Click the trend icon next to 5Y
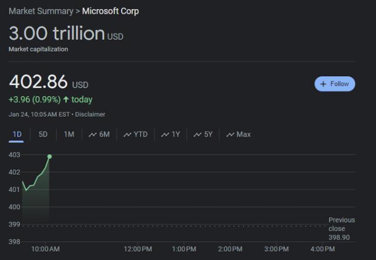Viewport: 376px width, 260px height. click(197, 134)
